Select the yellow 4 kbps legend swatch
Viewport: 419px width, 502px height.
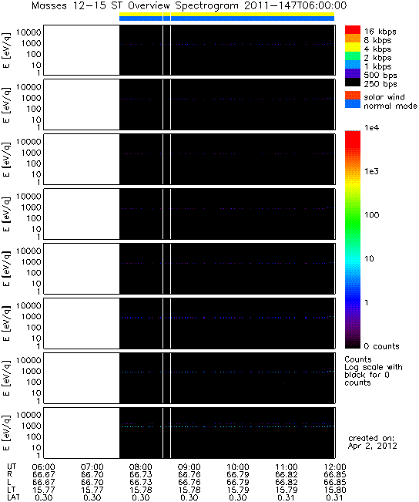[353, 47]
